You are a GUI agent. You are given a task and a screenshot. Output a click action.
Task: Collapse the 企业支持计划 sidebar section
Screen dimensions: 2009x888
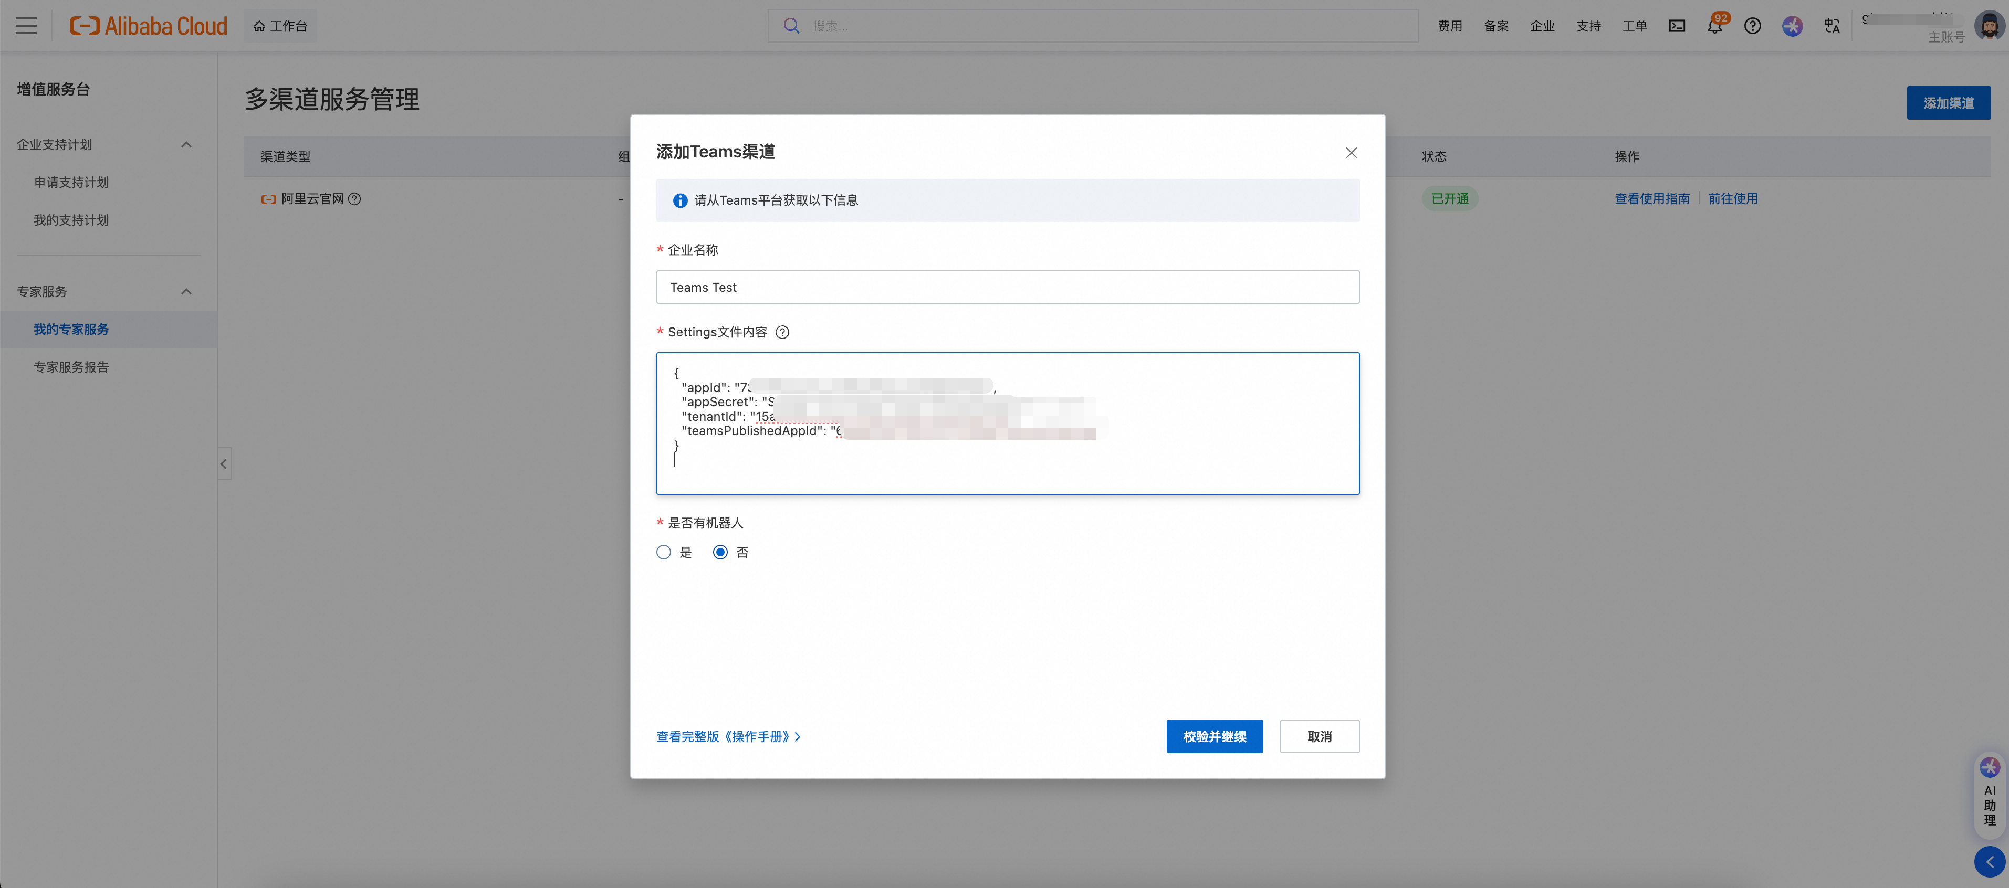[x=186, y=144]
